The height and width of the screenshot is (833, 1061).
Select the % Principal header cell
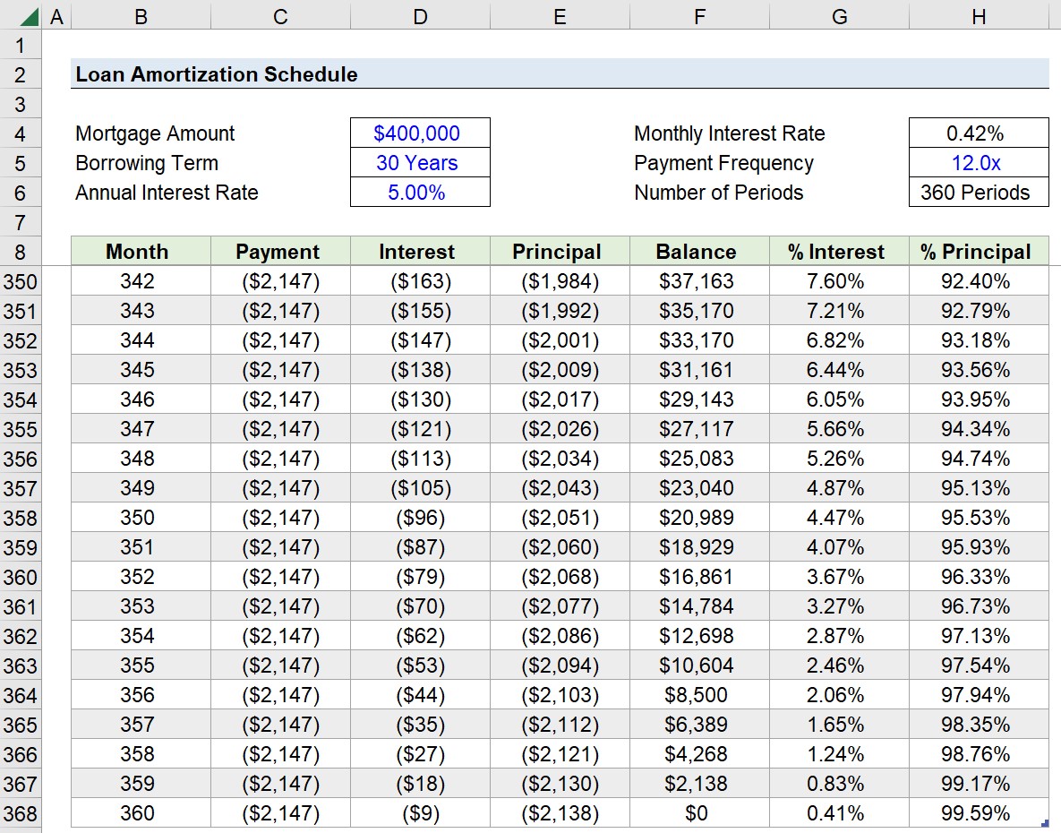978,252
